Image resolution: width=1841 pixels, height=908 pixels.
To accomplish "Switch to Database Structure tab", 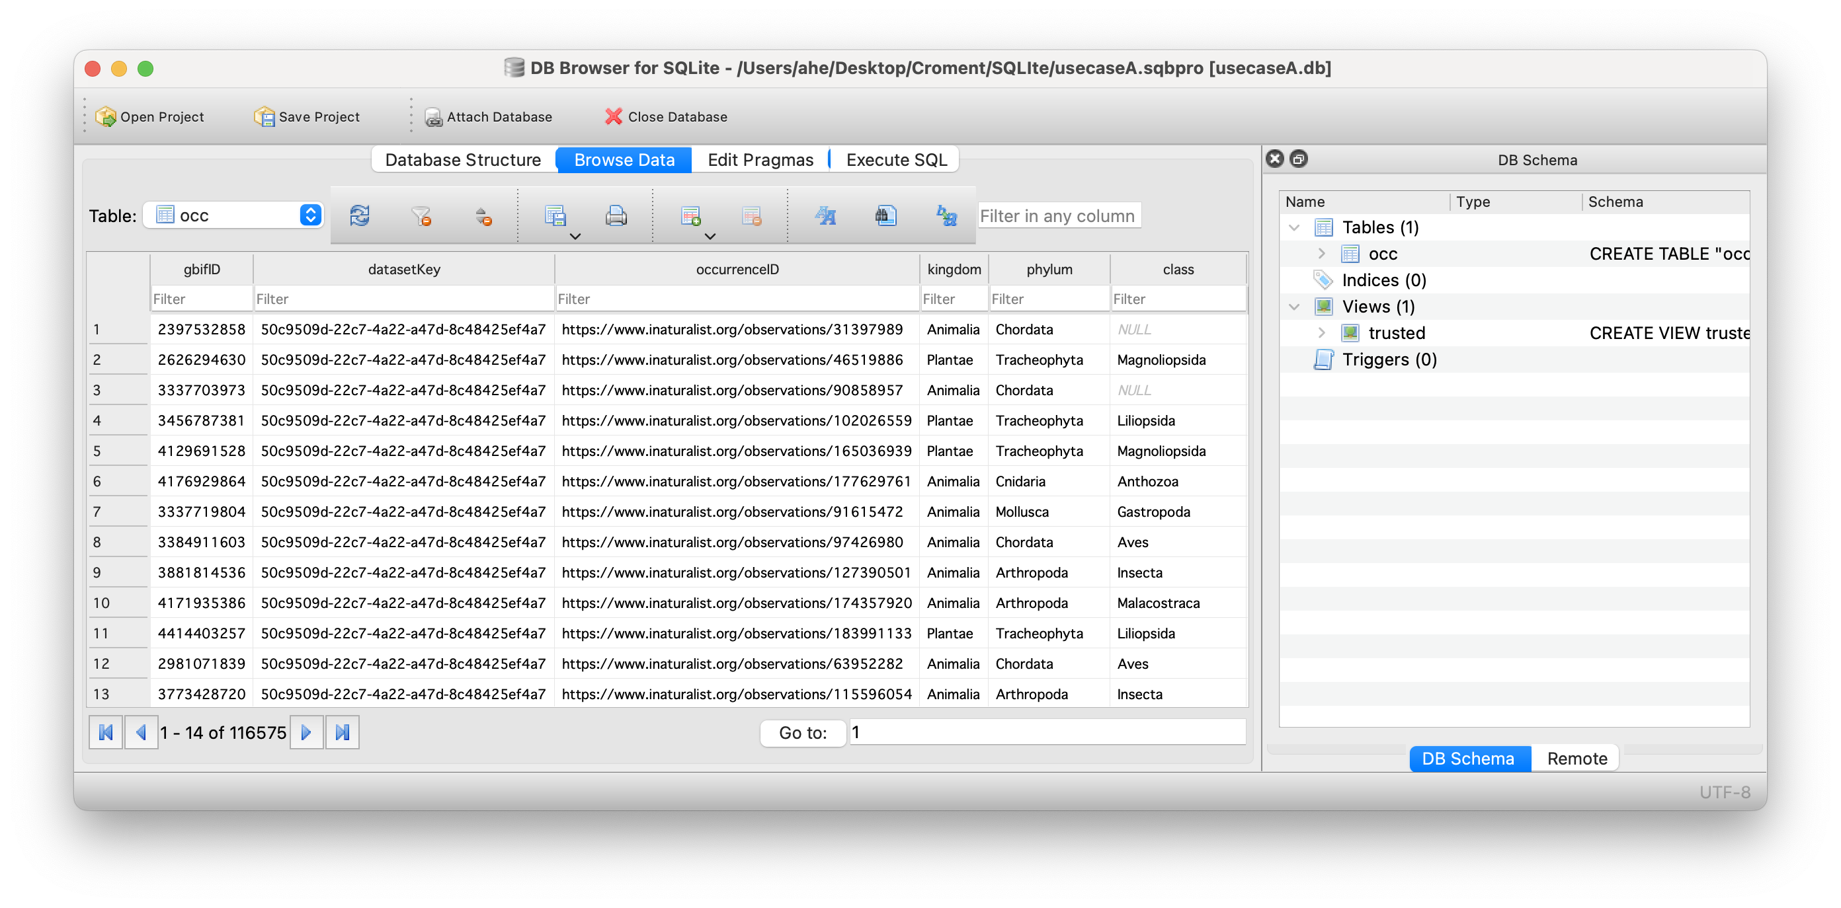I will click(463, 159).
